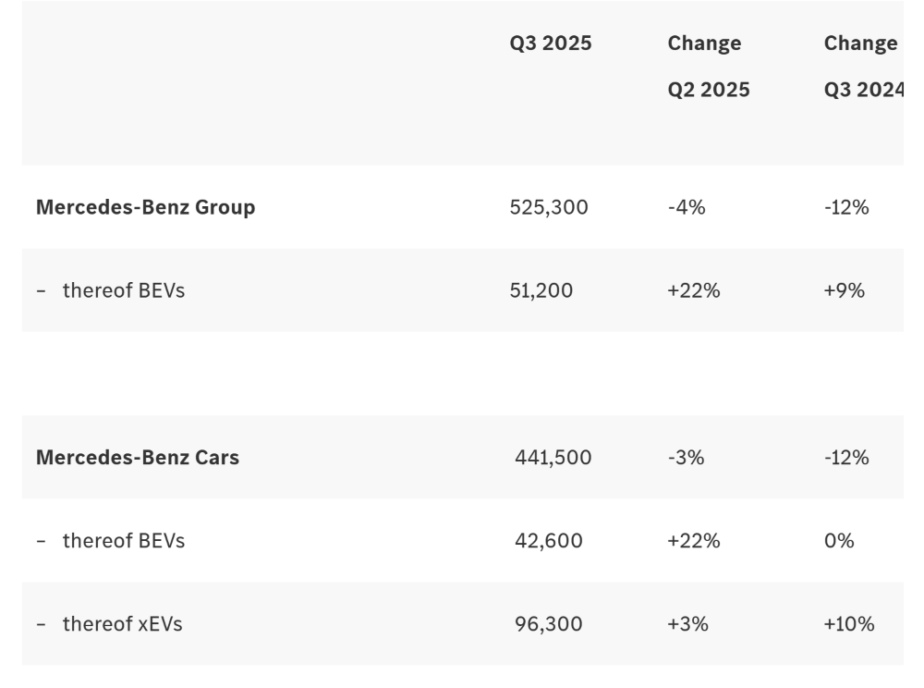
Task: Click the xEVs +3% change cell
Action: tap(688, 624)
